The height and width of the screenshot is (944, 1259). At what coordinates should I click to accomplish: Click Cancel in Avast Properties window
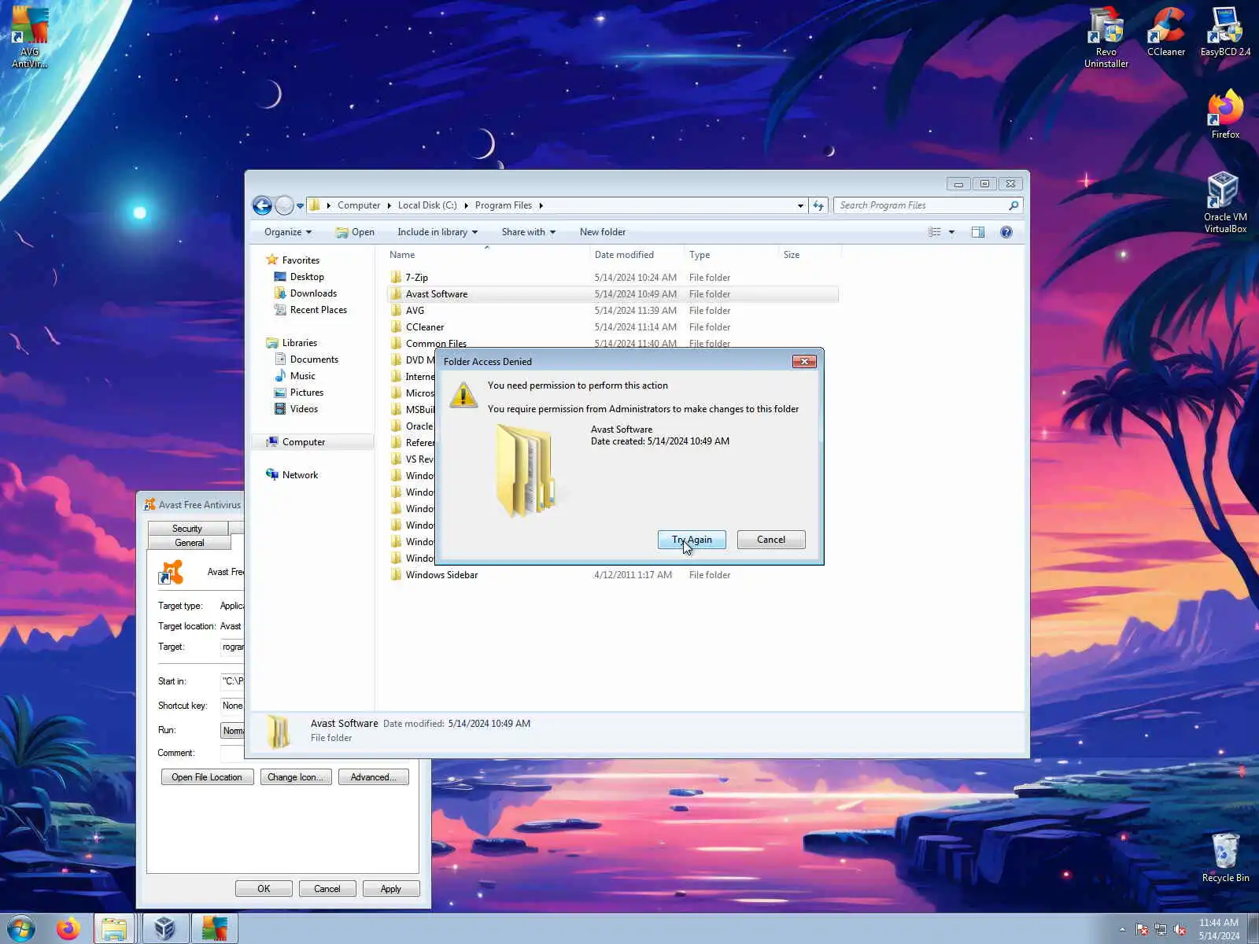(327, 889)
